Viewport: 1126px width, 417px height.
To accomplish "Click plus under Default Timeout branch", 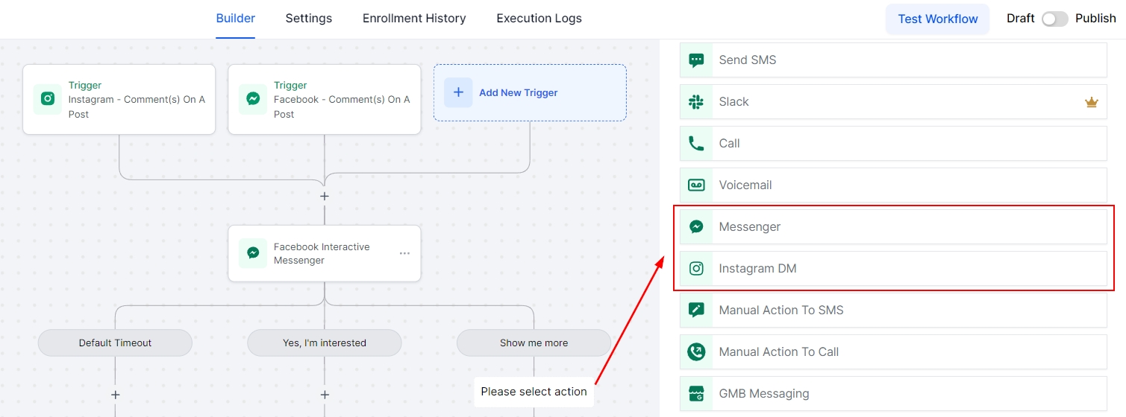I will point(115,395).
